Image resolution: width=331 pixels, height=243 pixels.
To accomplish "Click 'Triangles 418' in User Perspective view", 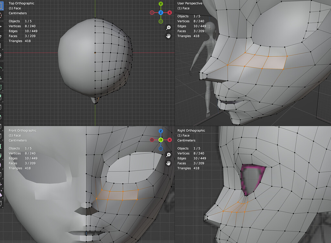I will click(x=188, y=36).
